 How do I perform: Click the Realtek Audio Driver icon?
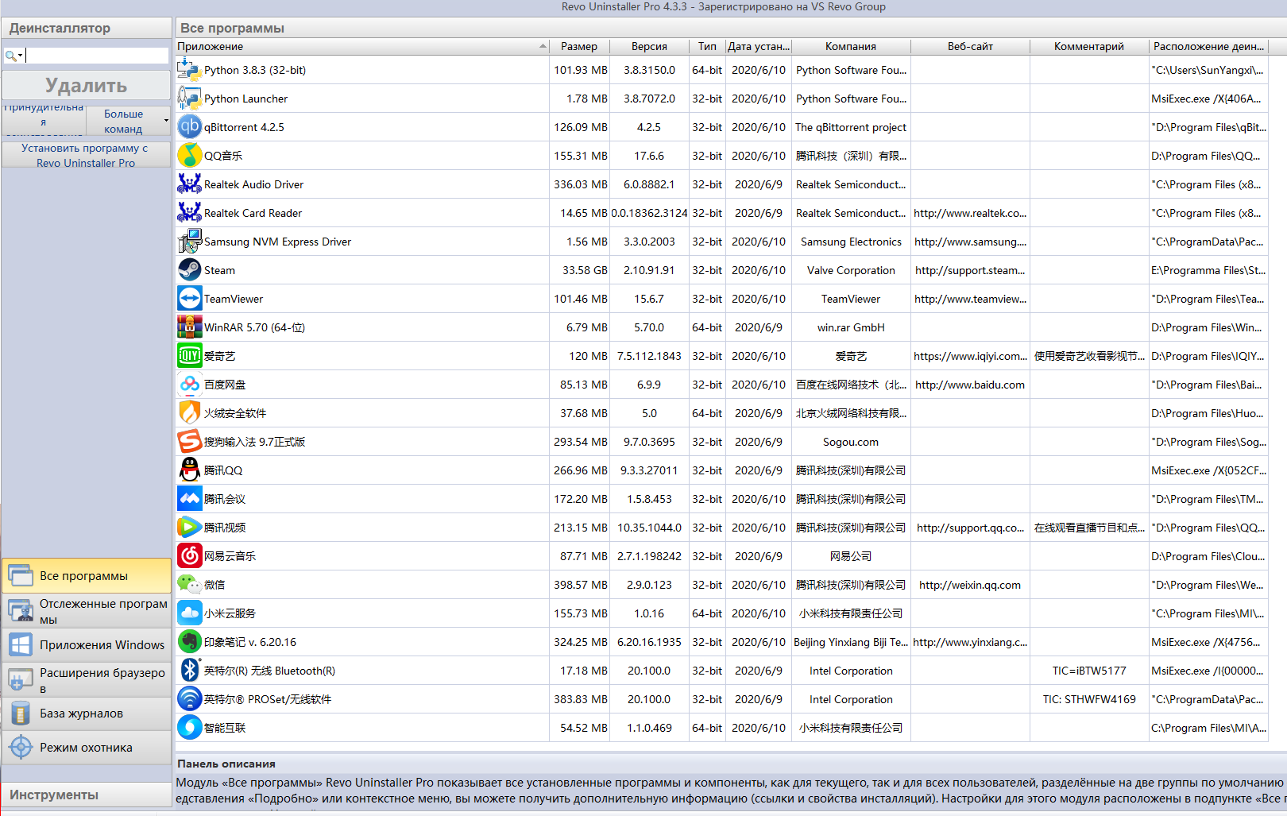click(x=189, y=184)
